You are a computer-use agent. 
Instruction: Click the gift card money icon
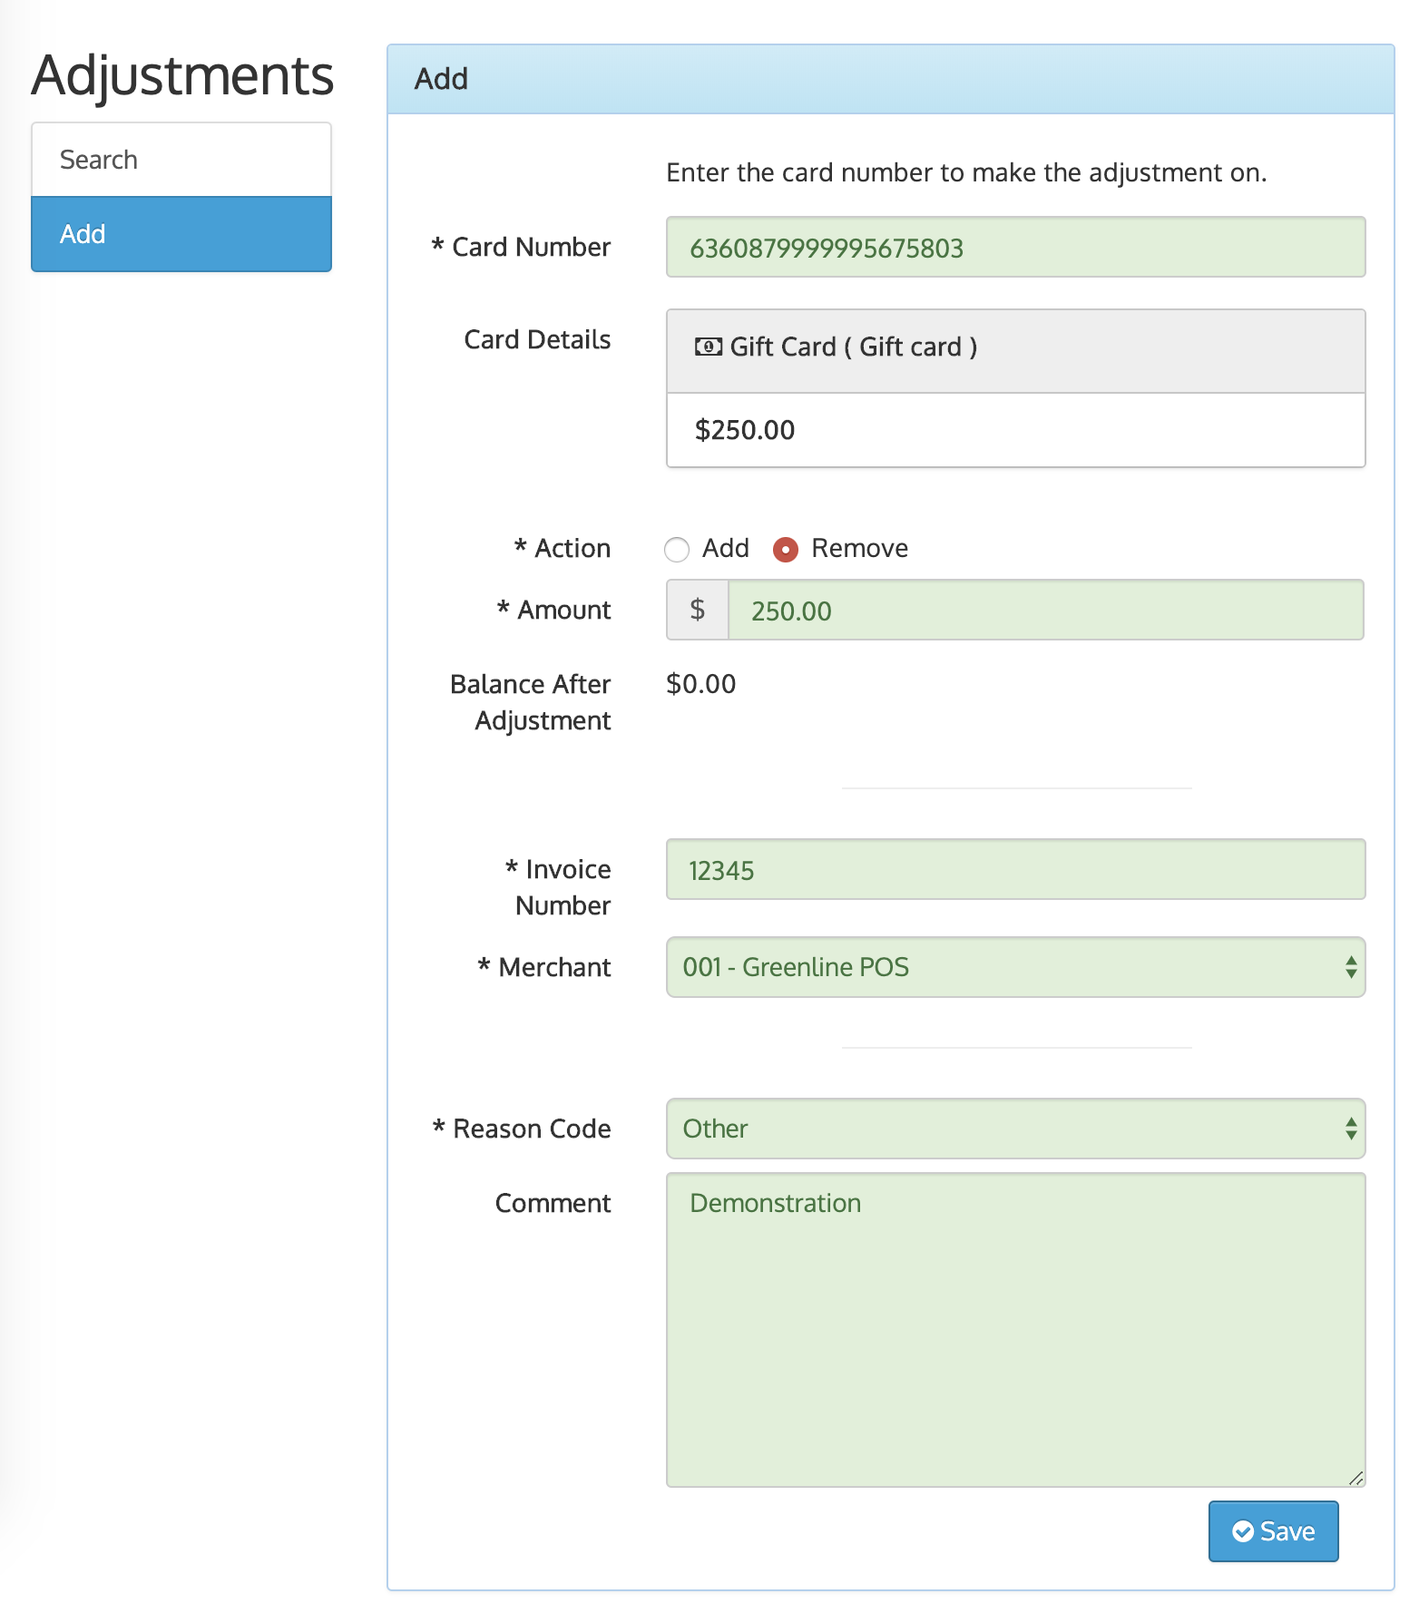click(x=708, y=347)
